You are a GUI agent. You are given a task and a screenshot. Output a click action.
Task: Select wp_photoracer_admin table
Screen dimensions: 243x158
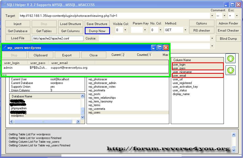point(128,83)
